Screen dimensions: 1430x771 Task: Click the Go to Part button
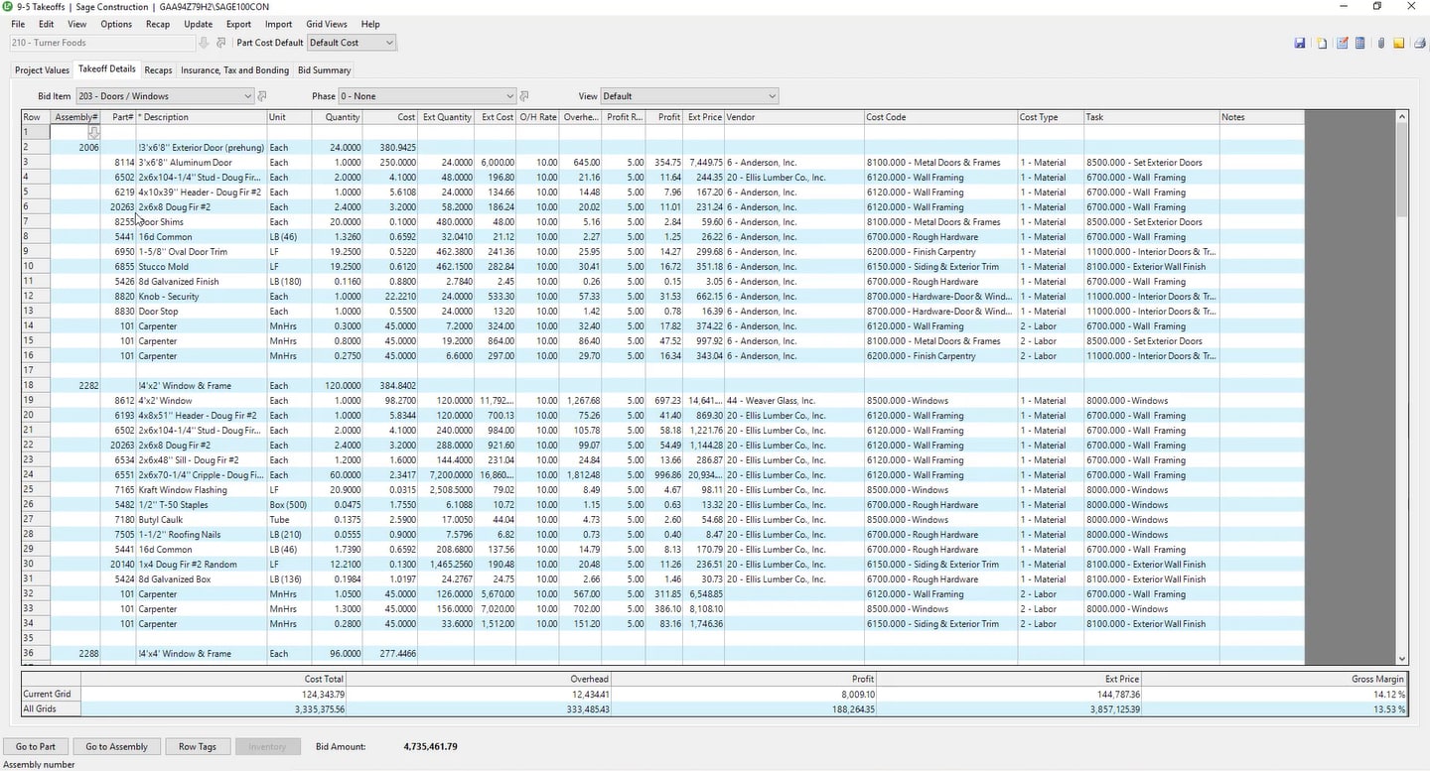click(36, 746)
